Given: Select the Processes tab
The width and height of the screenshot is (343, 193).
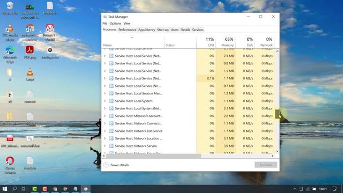Looking at the screenshot, I should (109, 29).
